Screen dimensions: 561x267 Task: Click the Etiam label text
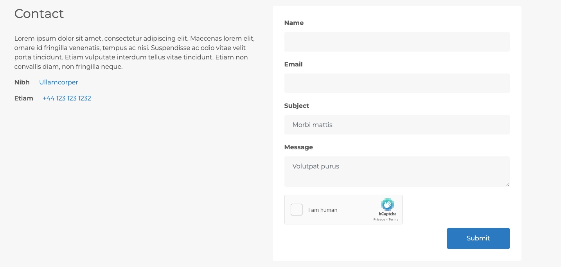[x=24, y=98]
